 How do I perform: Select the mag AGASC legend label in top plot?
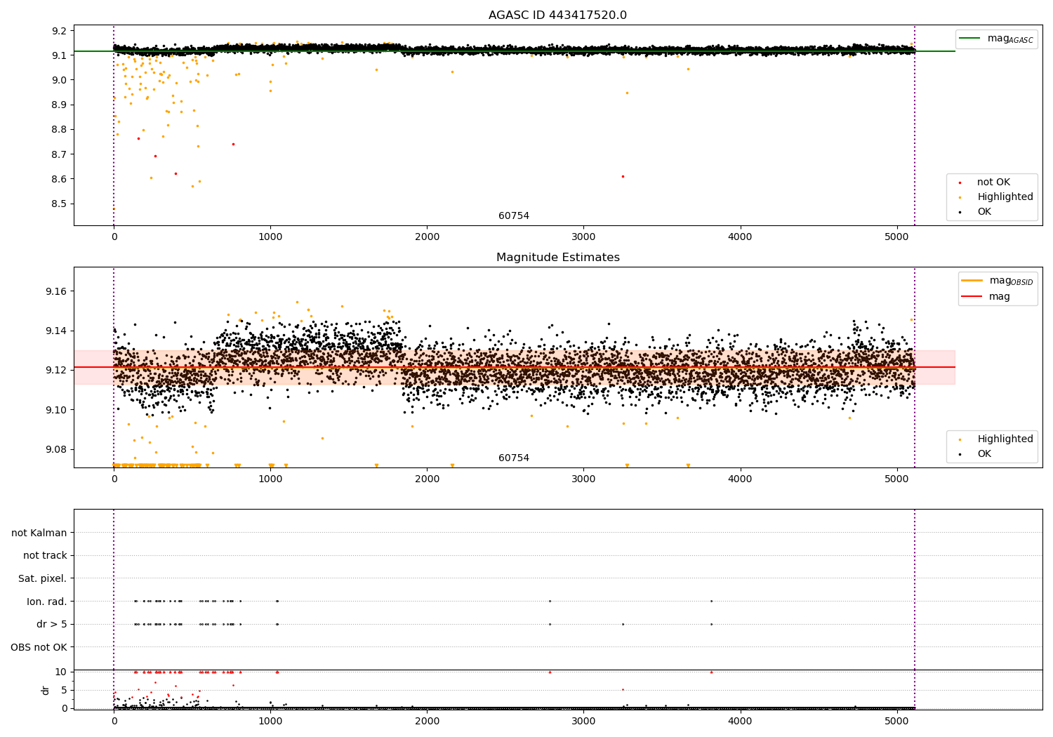1010,39
